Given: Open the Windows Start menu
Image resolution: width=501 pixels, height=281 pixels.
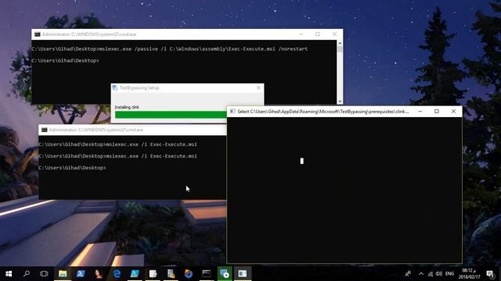Looking at the screenshot, I should (9, 274).
